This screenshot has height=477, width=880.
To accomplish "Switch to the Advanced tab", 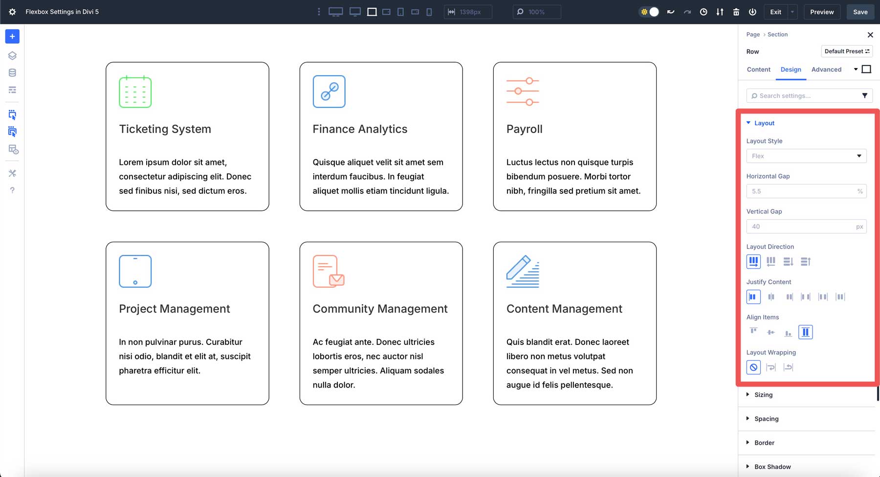I will point(826,69).
